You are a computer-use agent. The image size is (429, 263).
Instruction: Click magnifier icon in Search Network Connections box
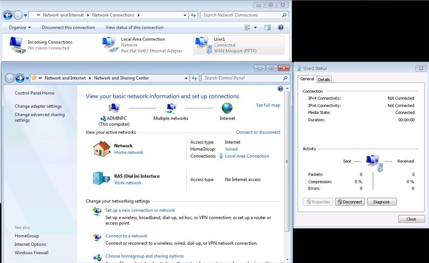pos(284,15)
